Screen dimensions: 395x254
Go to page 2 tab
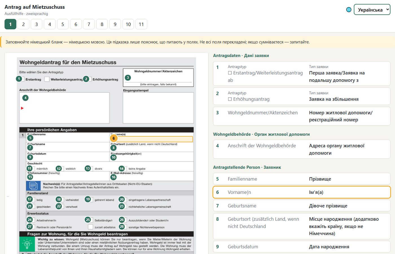pyautogui.click(x=23, y=24)
